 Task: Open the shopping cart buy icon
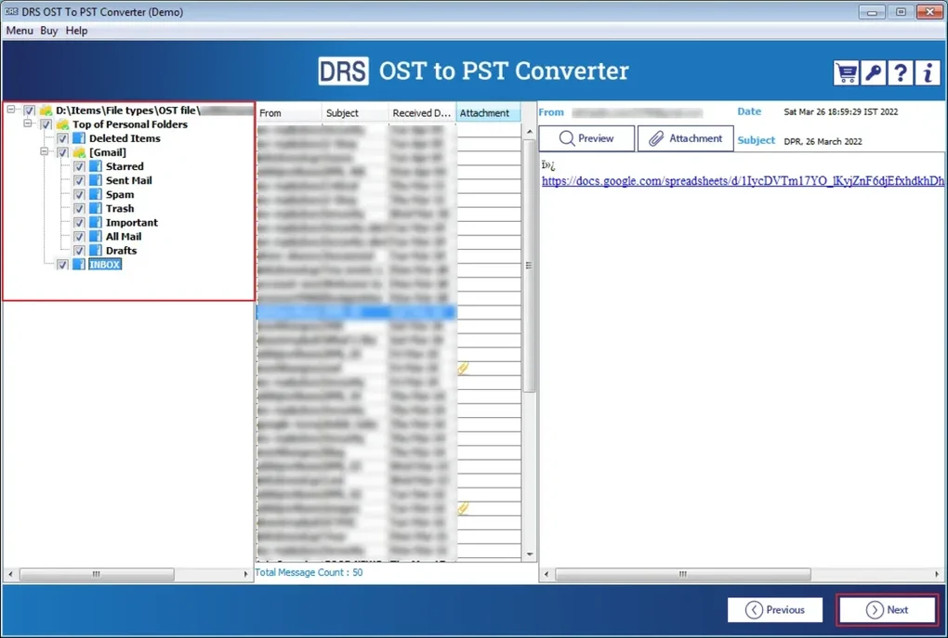click(846, 73)
